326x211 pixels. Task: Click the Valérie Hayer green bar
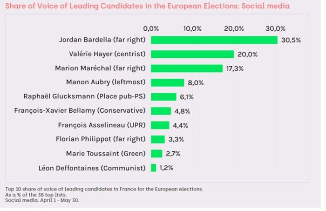pos(192,54)
